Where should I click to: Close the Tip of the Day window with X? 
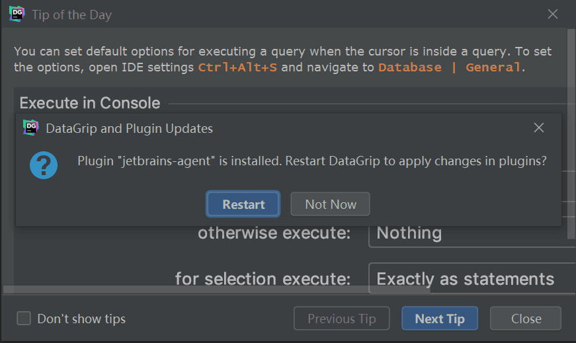pos(553,14)
